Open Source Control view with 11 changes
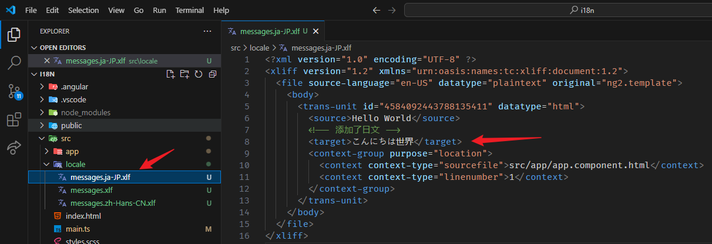The height and width of the screenshot is (244, 712). (14, 91)
